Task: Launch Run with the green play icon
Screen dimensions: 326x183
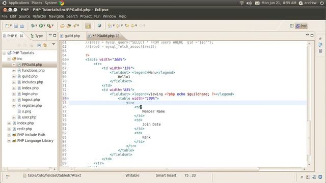Action: [41, 26]
